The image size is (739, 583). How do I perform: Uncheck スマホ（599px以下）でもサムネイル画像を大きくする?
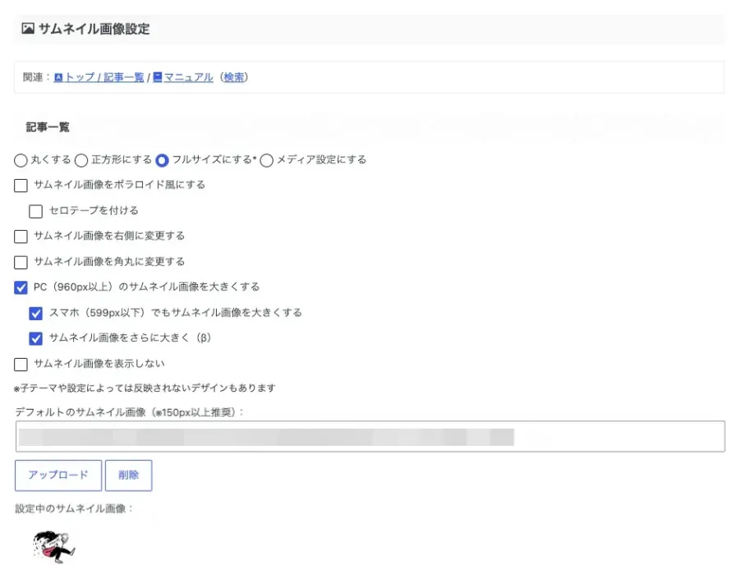point(36,314)
